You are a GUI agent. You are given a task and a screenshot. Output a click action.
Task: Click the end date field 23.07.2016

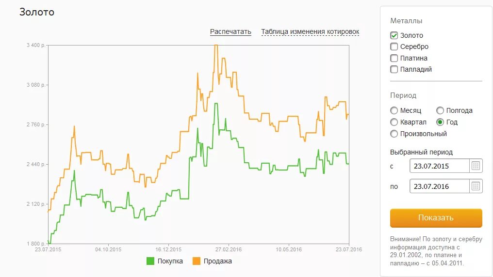(x=439, y=186)
